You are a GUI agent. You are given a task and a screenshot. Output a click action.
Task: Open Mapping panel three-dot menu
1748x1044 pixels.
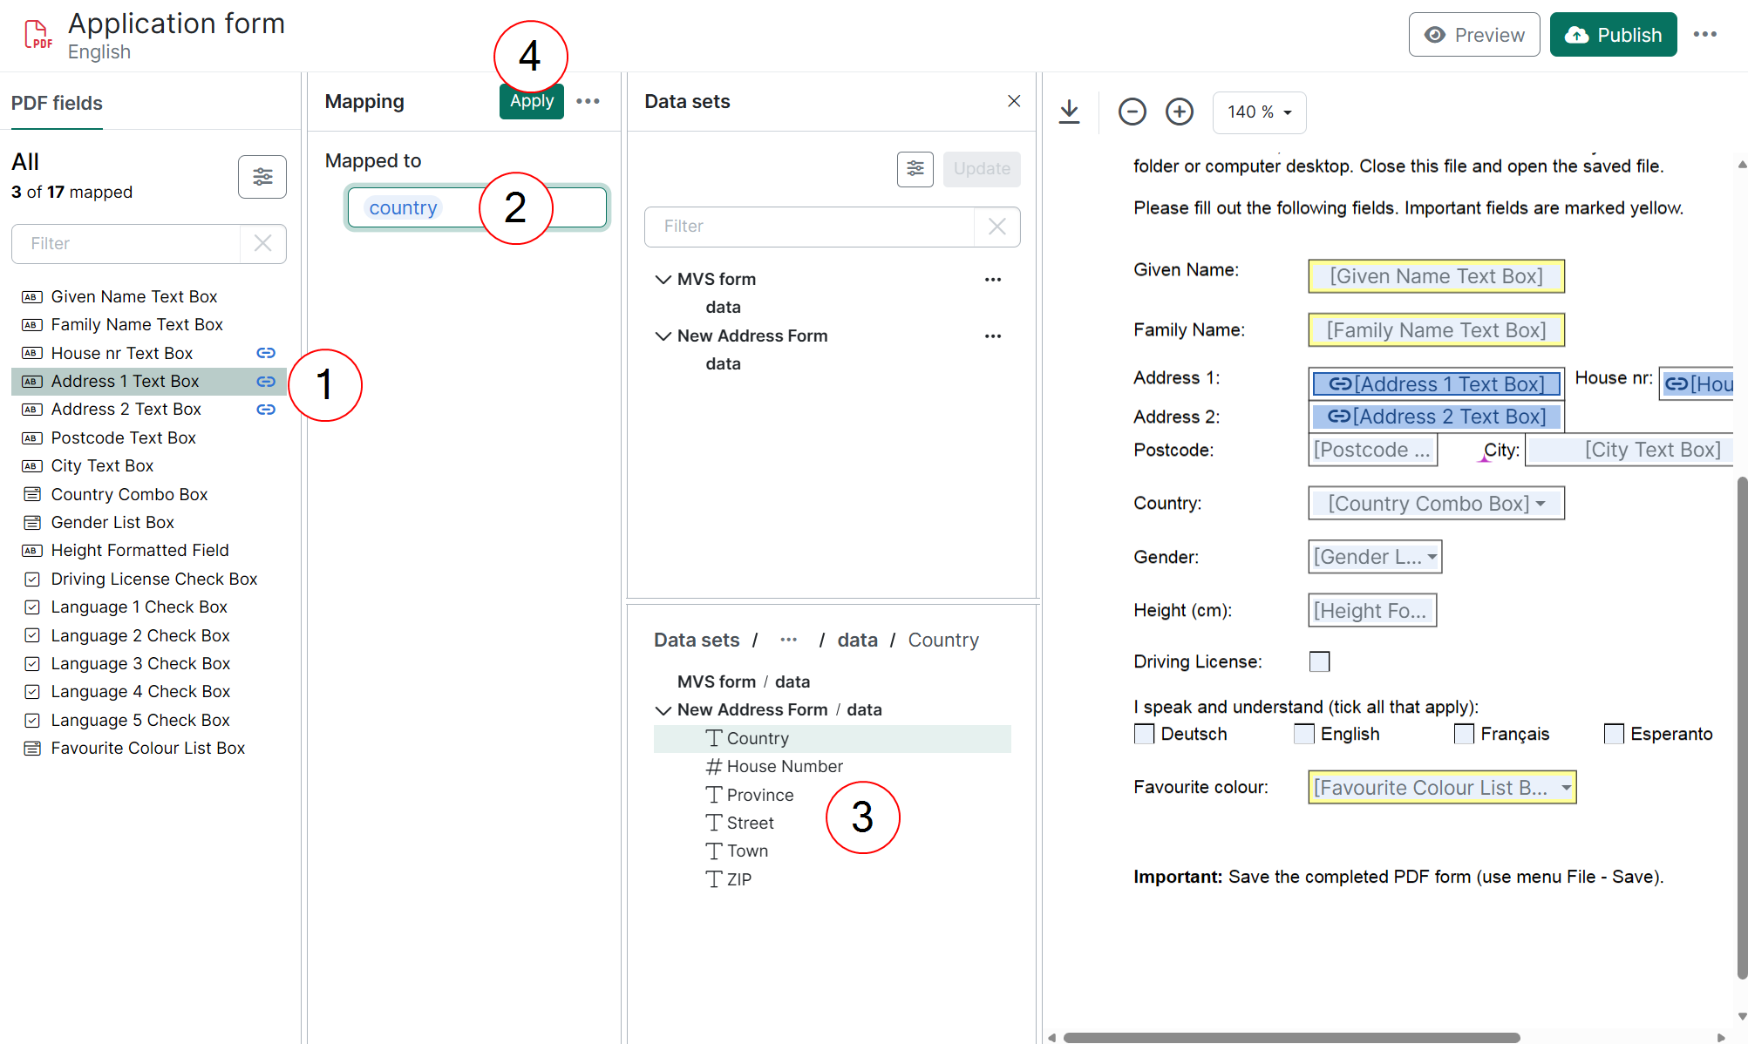588,101
